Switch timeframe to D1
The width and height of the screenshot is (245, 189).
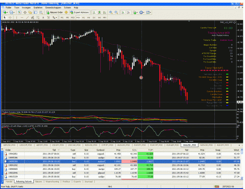[94, 18]
